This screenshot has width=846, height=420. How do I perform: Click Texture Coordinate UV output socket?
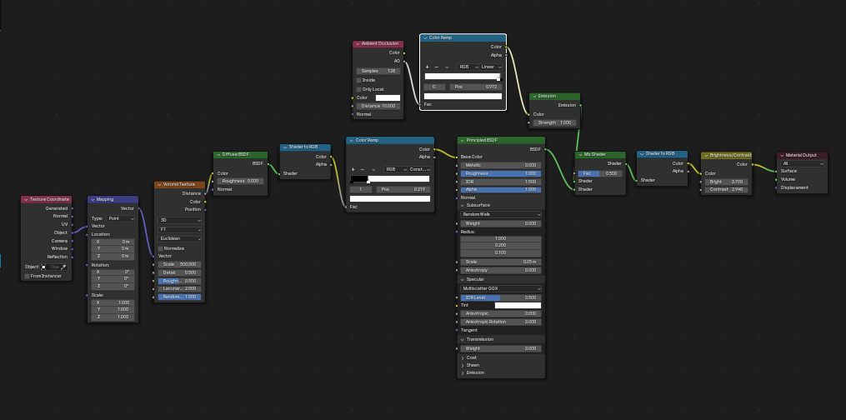click(72, 224)
